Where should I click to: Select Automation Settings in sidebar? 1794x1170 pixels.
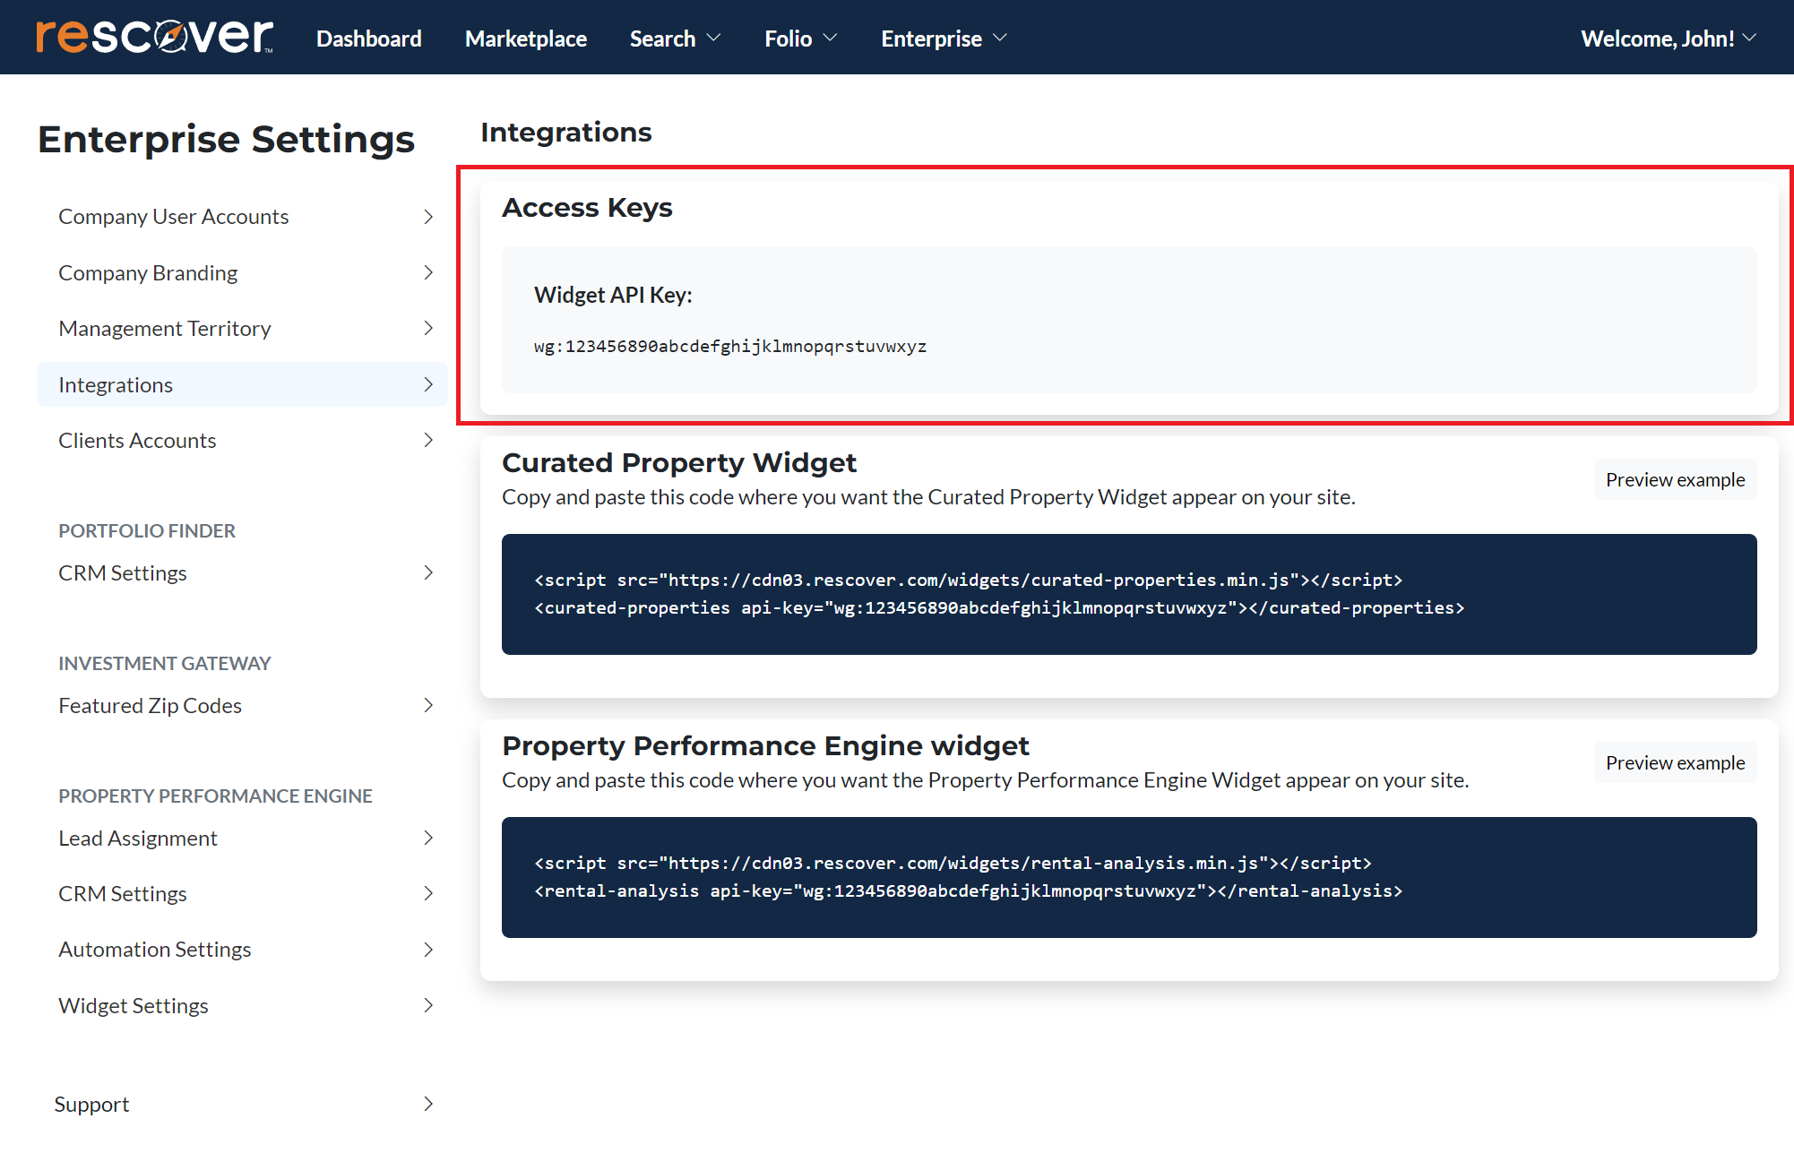click(x=154, y=949)
